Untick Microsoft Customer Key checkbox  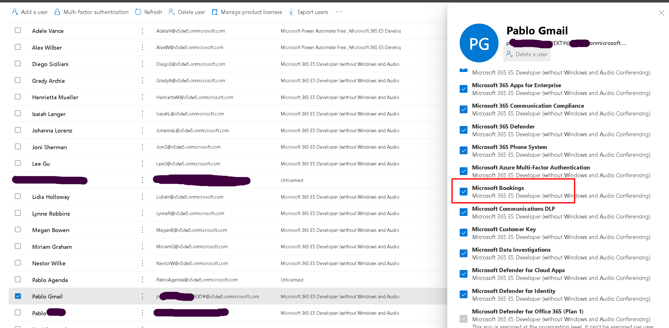pyautogui.click(x=463, y=233)
